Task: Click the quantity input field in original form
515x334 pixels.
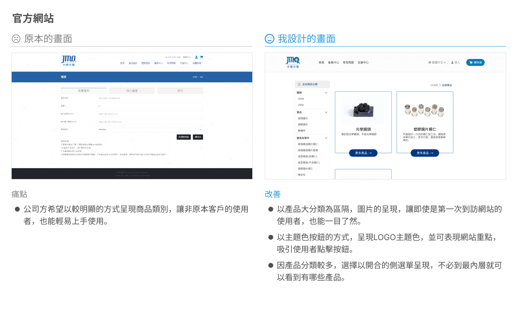Action: [150, 106]
